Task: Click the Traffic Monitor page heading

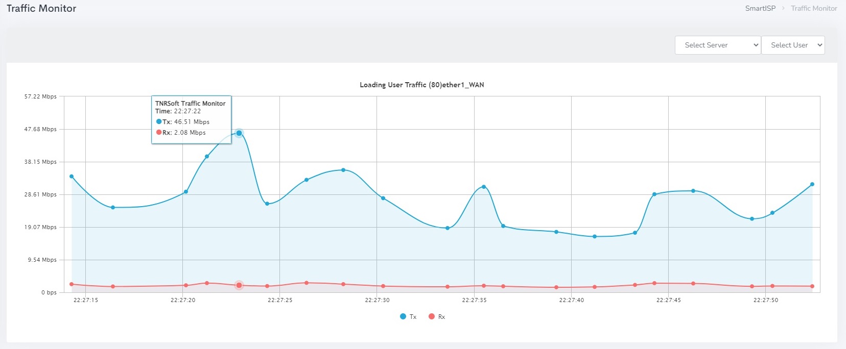Action: pos(41,8)
